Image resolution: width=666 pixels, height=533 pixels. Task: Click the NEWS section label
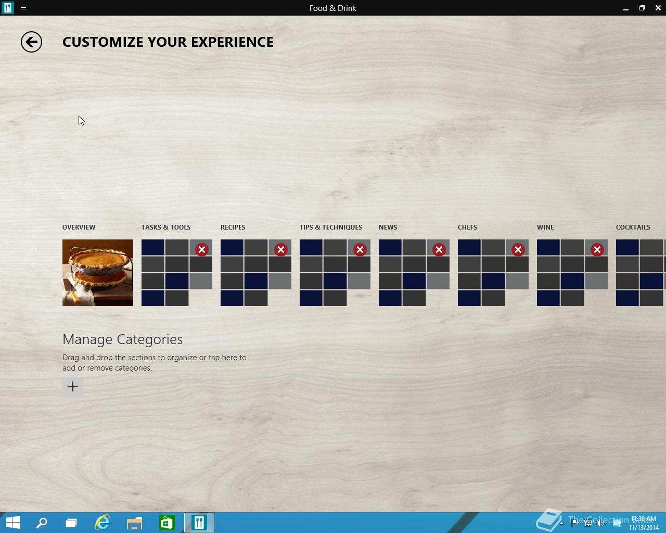pos(388,227)
